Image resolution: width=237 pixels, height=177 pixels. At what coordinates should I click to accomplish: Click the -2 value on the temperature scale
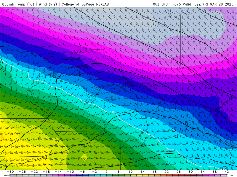[95, 172]
